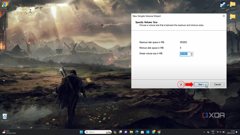
Task: Open Task View in the taskbar
Action: 120,132
